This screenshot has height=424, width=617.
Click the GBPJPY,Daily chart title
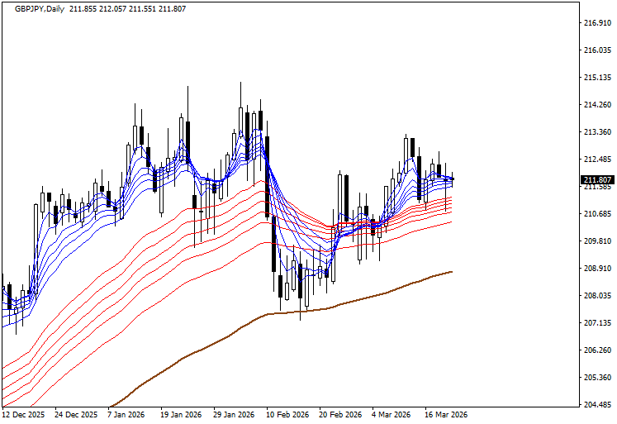click(x=36, y=7)
